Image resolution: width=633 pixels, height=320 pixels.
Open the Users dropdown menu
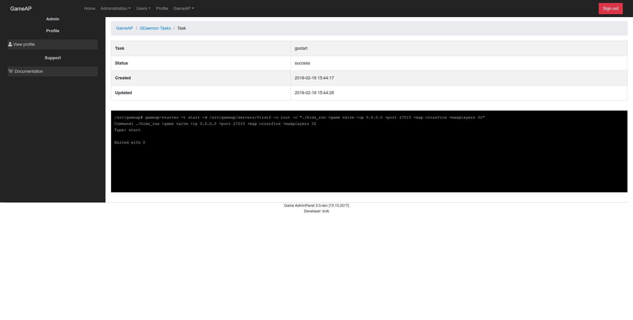point(143,8)
